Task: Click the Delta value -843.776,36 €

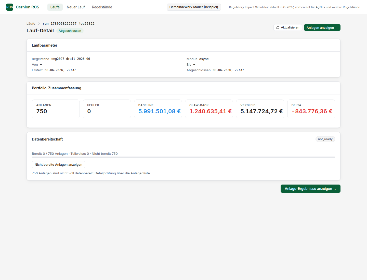Action: [312, 111]
